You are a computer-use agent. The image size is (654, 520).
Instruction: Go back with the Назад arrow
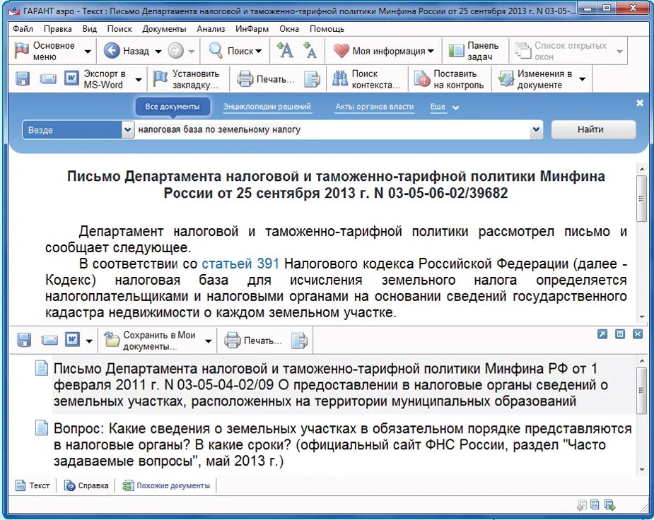(127, 51)
